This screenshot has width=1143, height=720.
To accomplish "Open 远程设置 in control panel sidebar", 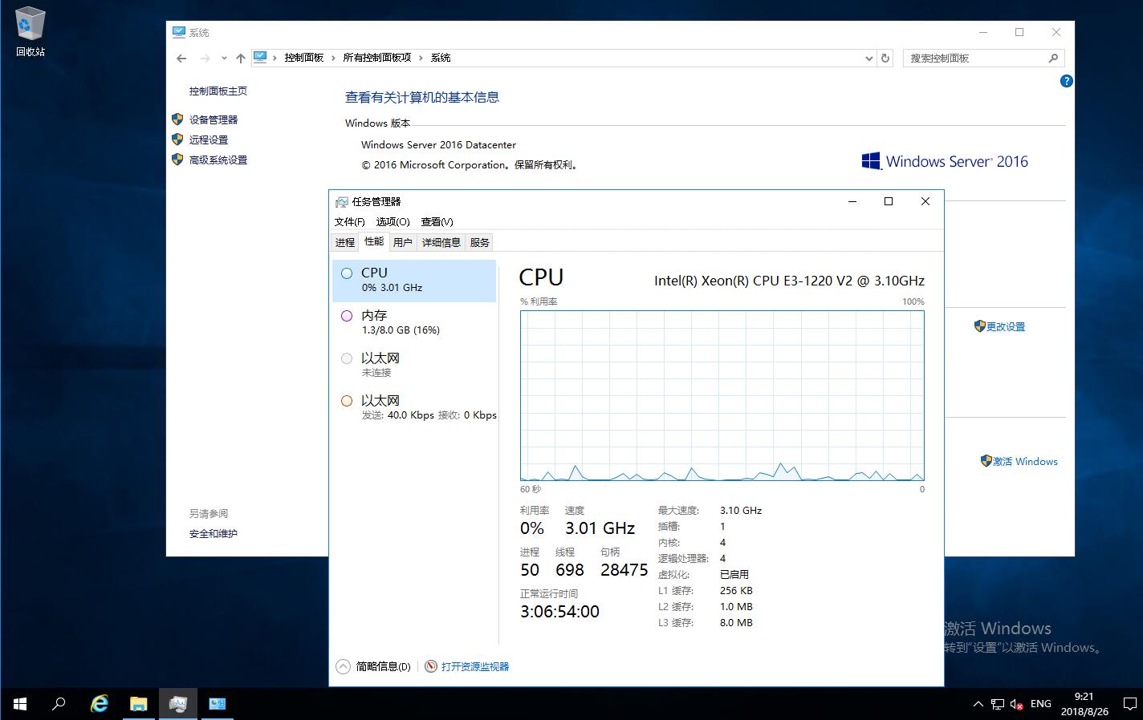I will coord(209,140).
